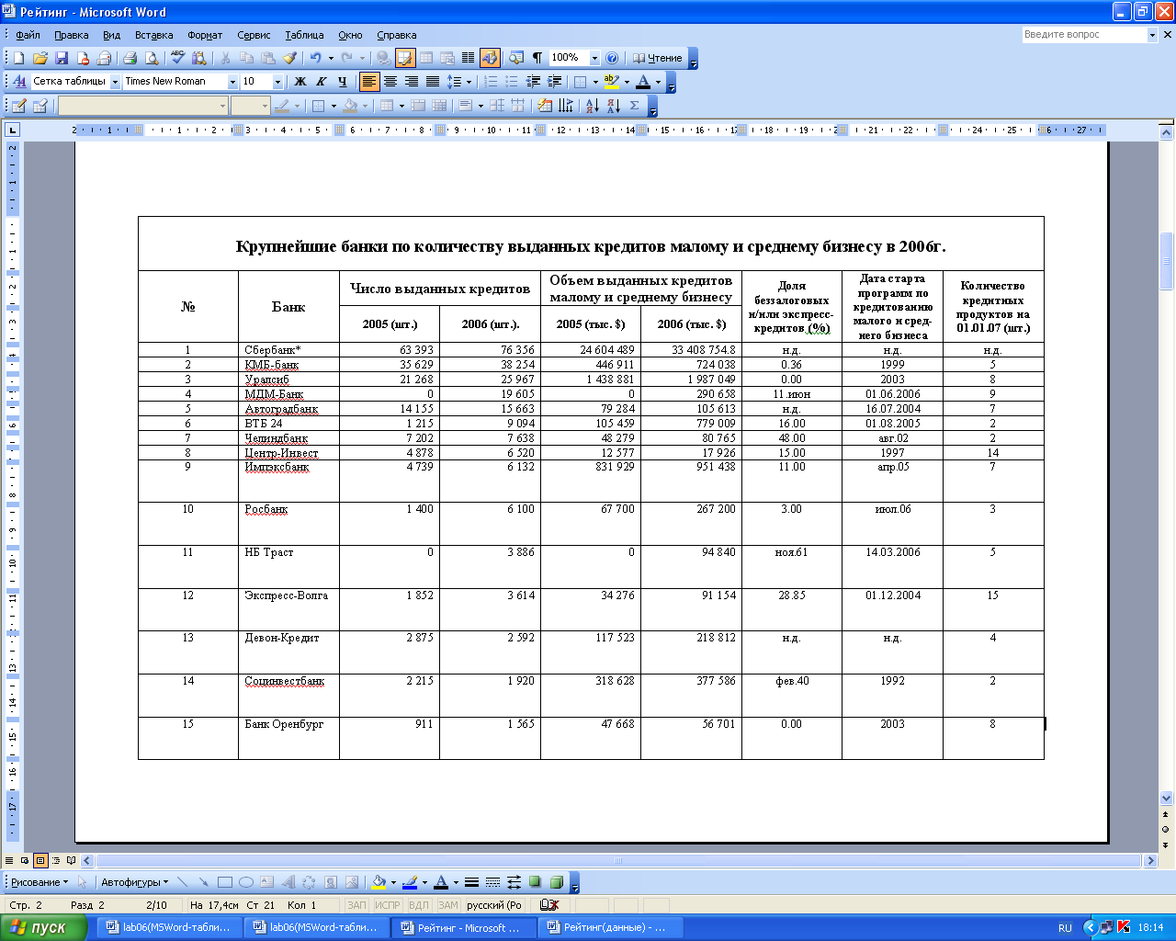Toggle left alignment
This screenshot has width=1176, height=941.
click(x=369, y=82)
